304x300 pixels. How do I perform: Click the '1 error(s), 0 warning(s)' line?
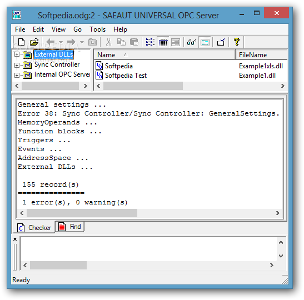[x=75, y=203]
